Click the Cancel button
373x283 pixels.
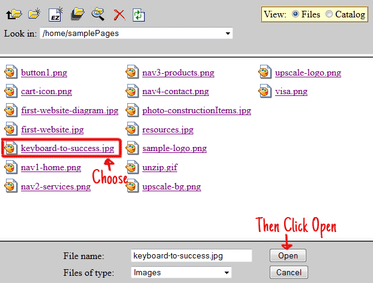pyautogui.click(x=288, y=273)
